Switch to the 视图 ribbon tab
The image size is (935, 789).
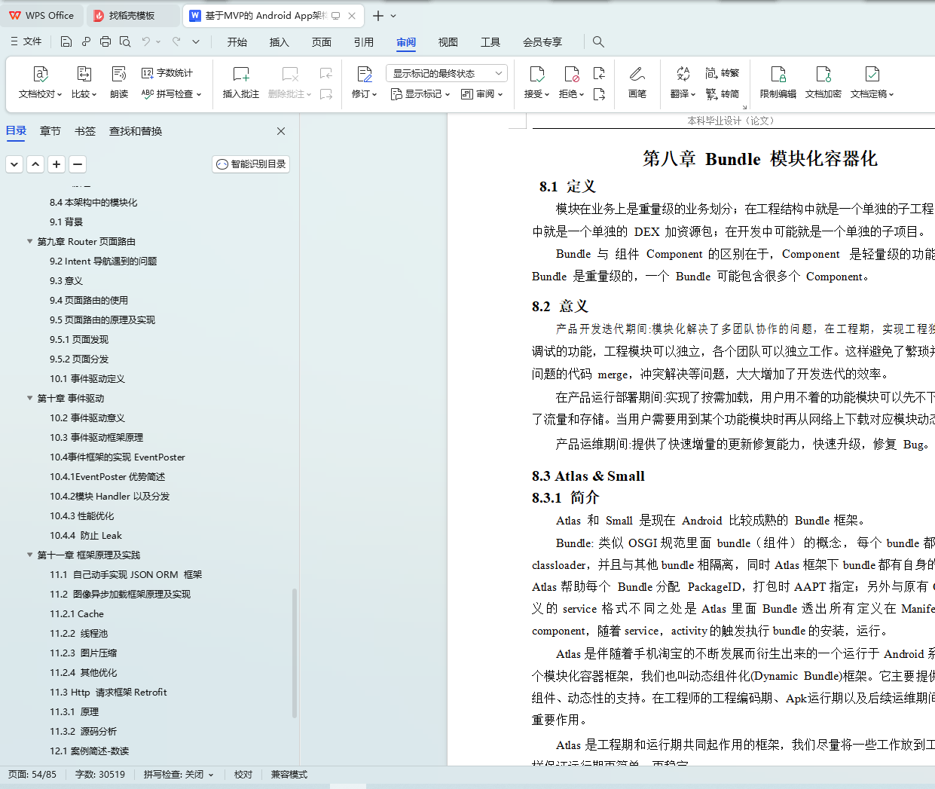coord(448,42)
